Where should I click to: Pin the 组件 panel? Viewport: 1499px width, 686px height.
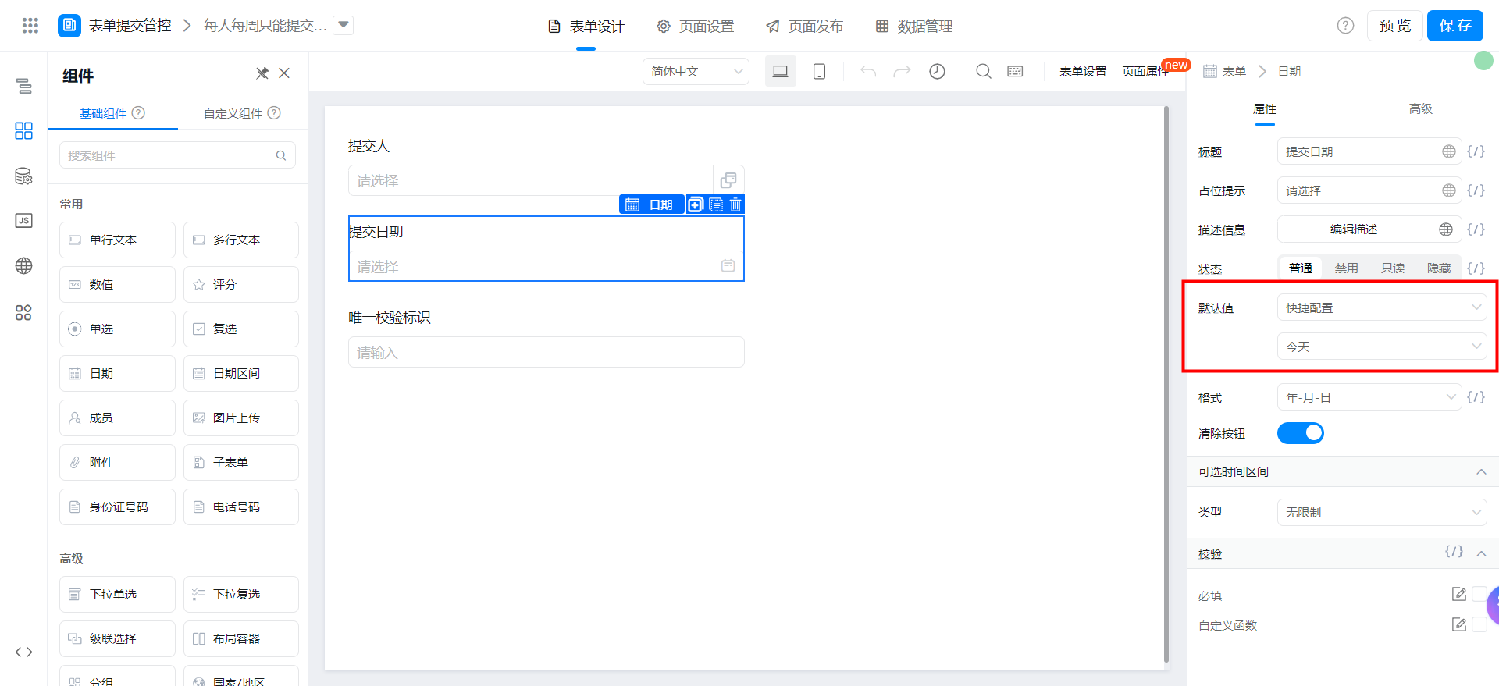(262, 73)
